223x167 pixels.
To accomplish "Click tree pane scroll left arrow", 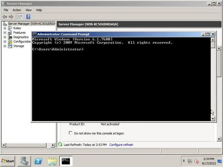I will 4,145.
